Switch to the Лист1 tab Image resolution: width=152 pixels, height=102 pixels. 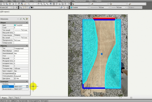click(11, 98)
